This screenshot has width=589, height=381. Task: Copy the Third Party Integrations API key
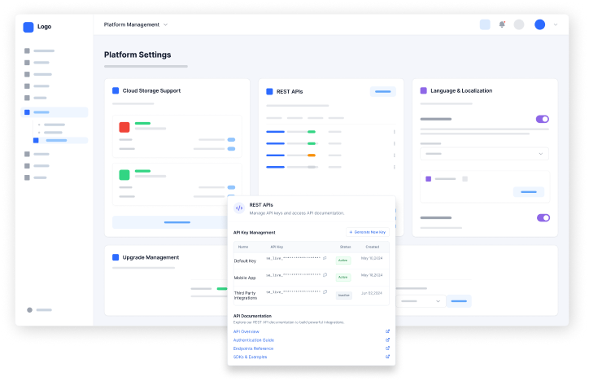(x=325, y=292)
